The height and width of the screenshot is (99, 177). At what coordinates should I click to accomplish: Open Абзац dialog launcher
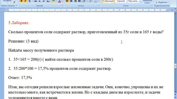coord(99,5)
